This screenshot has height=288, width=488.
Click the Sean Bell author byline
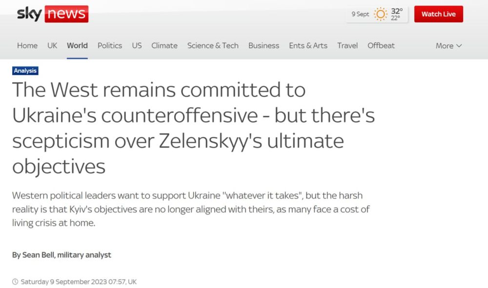pyautogui.click(x=62, y=255)
